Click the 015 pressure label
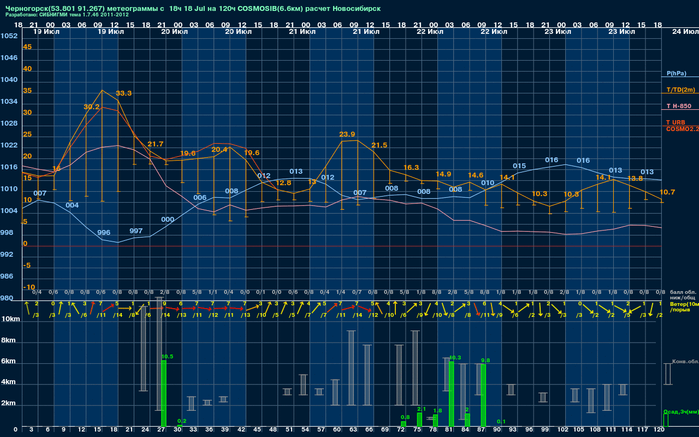 (519, 166)
